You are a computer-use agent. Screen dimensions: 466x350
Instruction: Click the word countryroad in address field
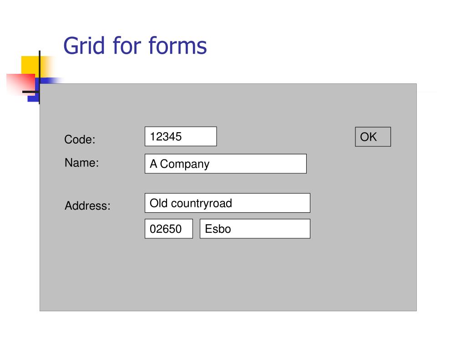(202, 203)
